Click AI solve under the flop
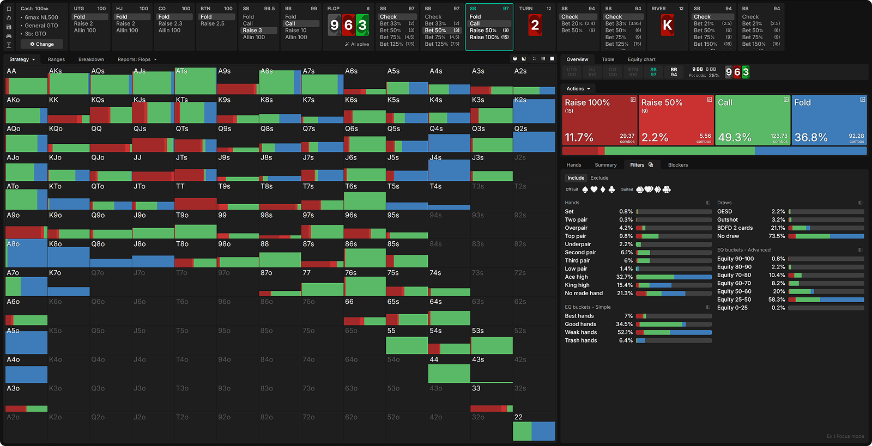 (x=357, y=45)
